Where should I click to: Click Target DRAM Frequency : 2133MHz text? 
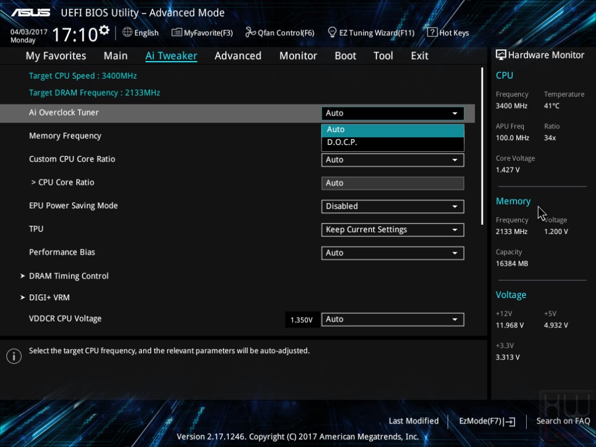[x=94, y=93]
